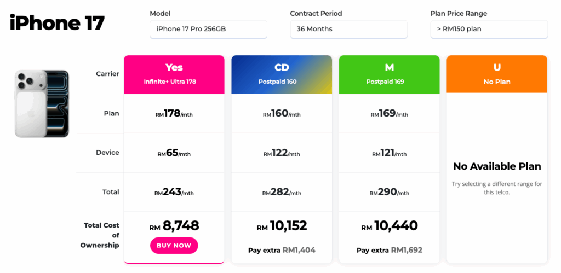Open the Contract Period dropdown
Viewport: 561px width, 273px height.
coord(348,29)
